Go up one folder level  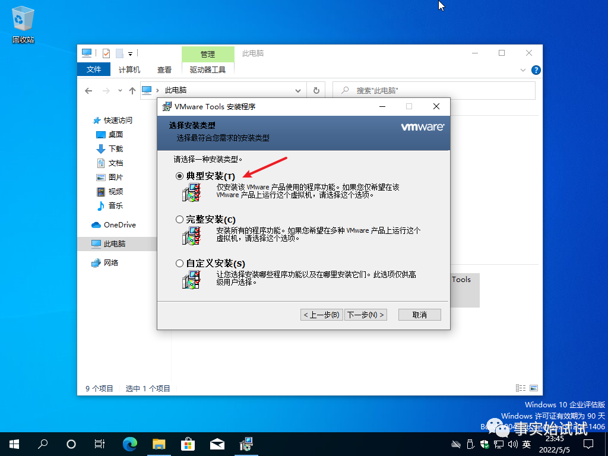[132, 91]
